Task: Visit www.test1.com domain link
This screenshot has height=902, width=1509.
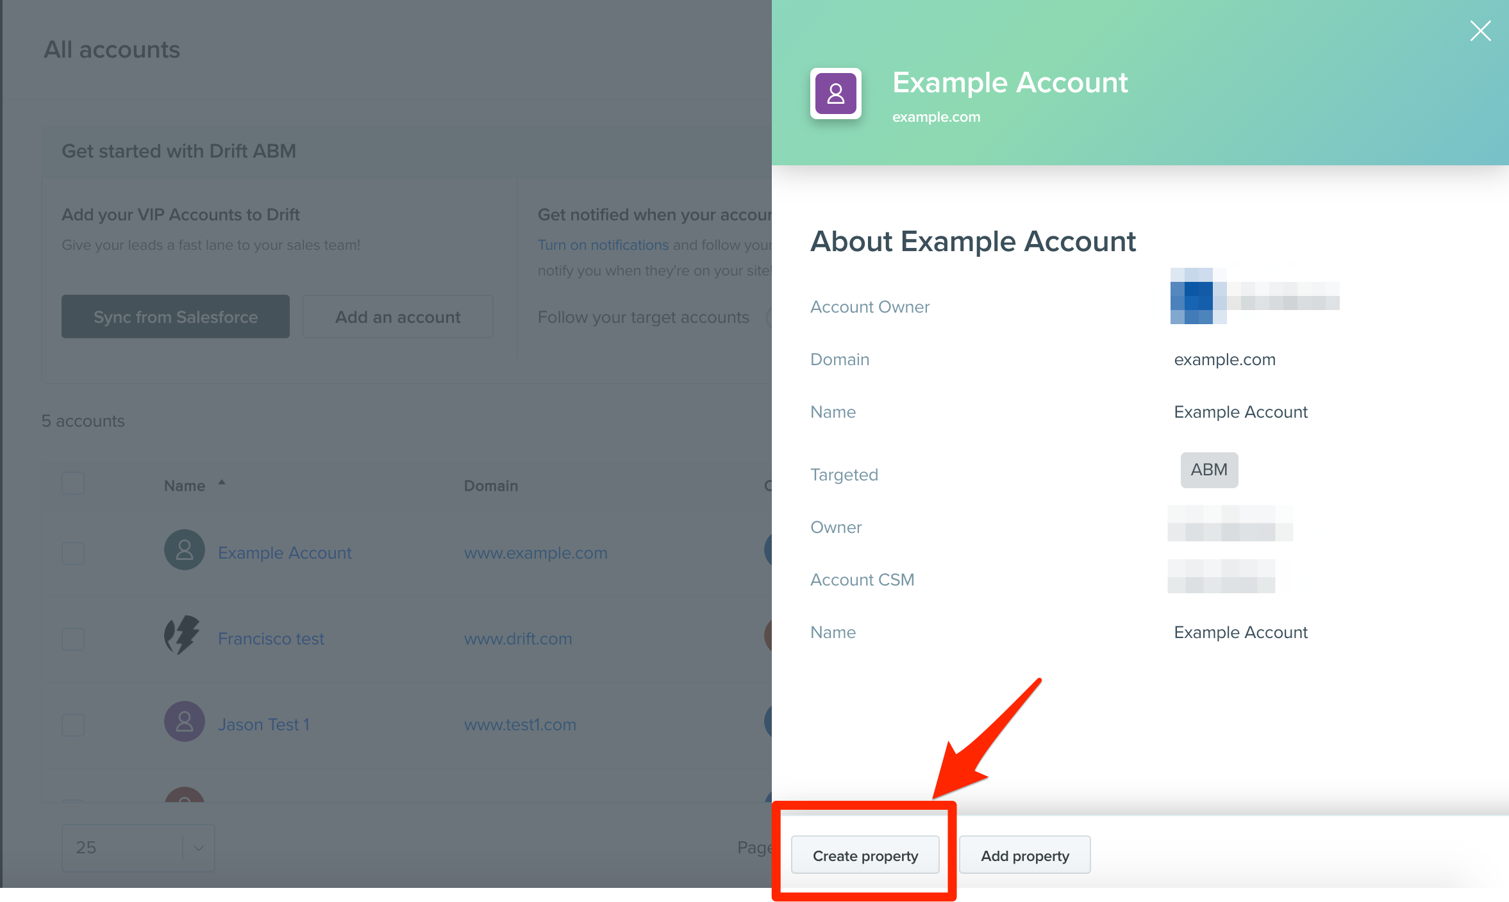Action: click(520, 724)
